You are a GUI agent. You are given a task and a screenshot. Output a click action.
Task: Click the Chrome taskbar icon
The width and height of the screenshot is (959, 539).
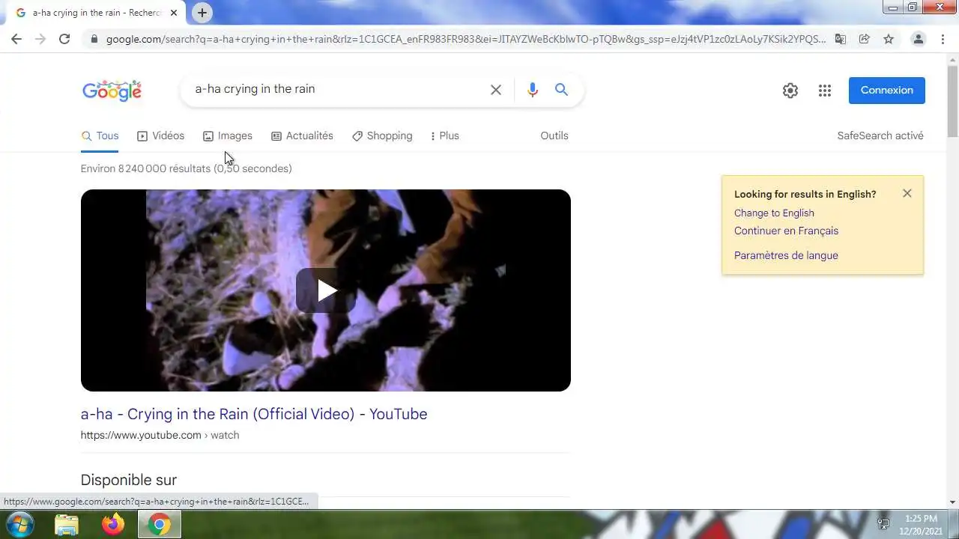(x=159, y=525)
